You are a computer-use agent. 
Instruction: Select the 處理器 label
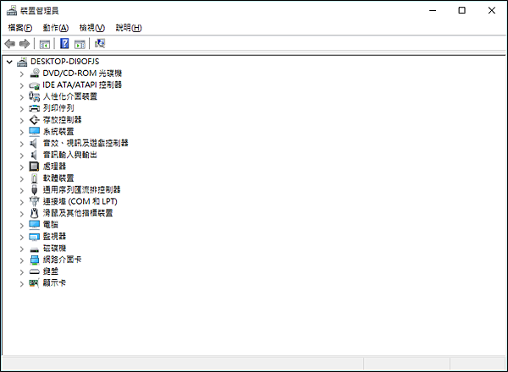(x=54, y=167)
